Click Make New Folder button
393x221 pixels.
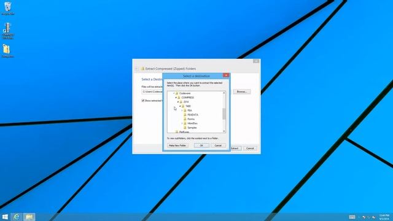(177, 145)
